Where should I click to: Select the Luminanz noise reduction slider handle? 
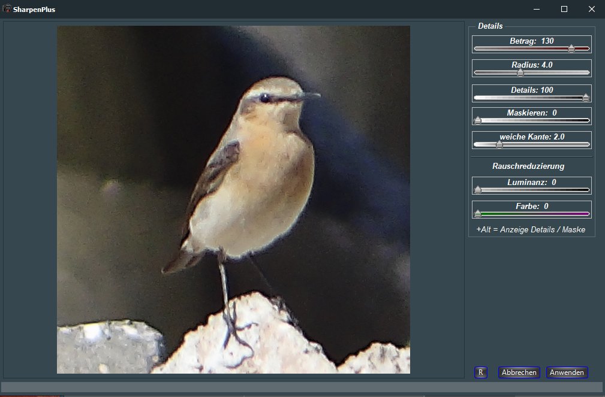click(478, 190)
